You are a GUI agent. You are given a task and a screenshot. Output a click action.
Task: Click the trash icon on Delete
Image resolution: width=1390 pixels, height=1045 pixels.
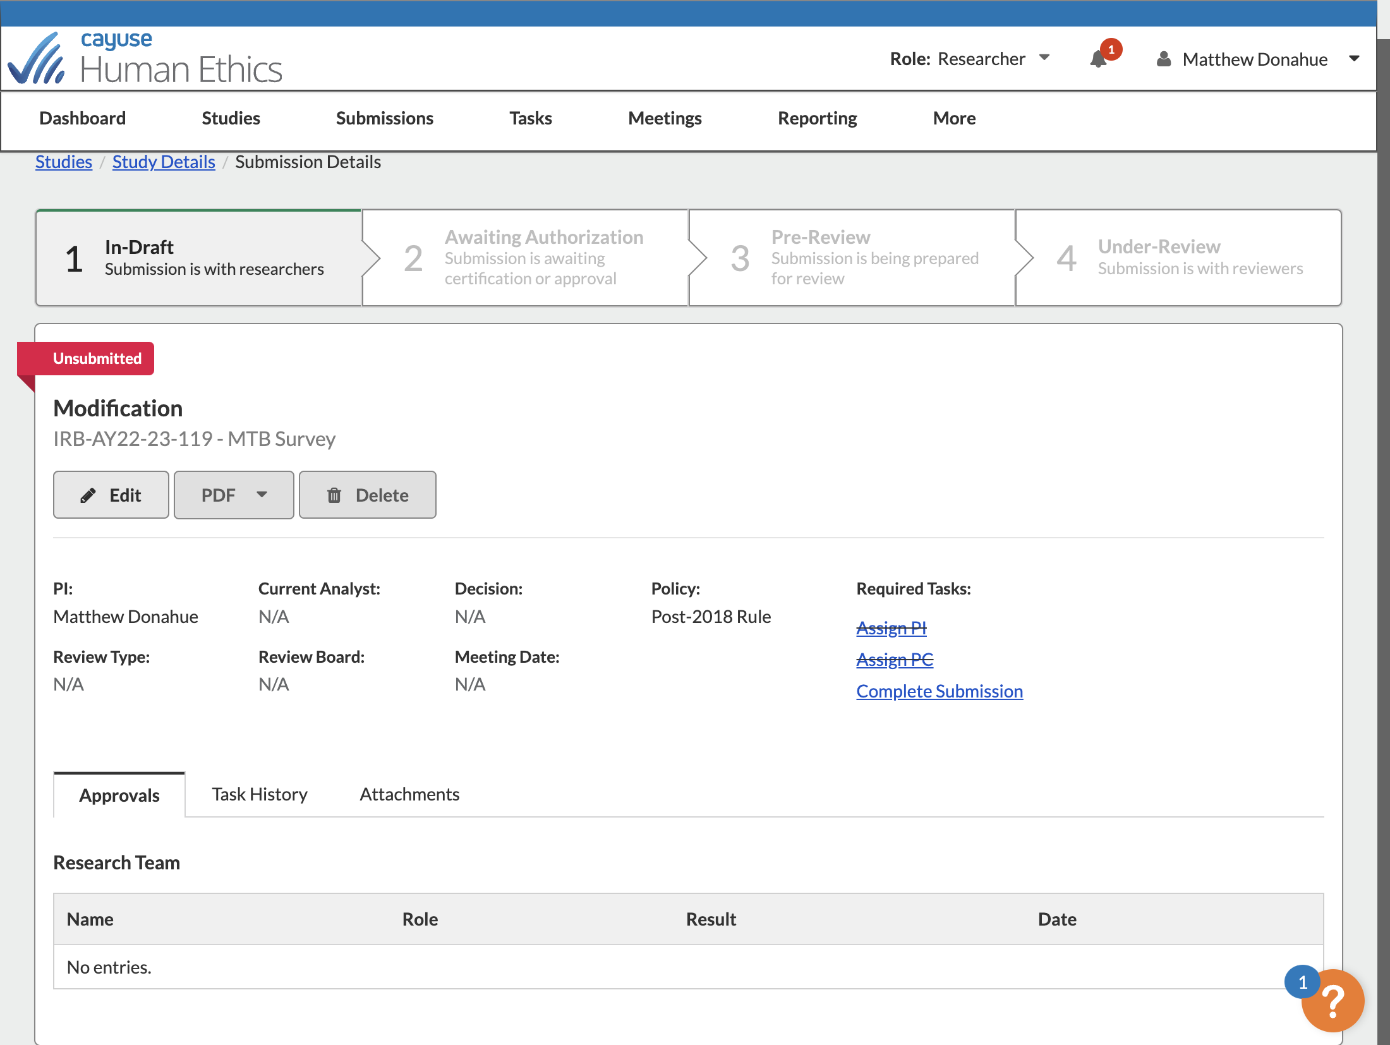[334, 495]
